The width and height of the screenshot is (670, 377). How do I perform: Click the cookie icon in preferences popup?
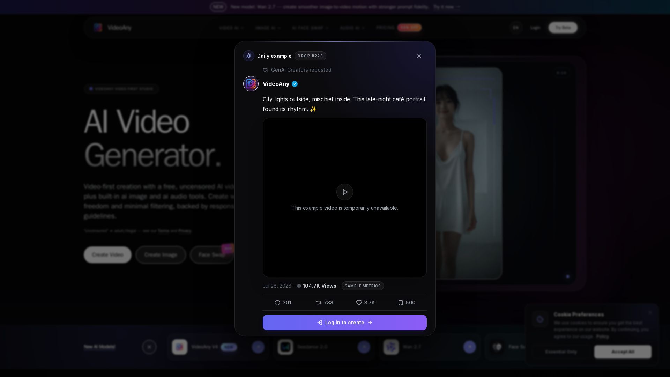540,319
